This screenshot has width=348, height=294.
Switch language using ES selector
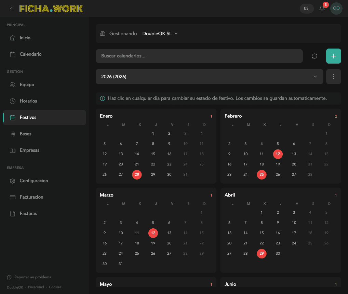[306, 9]
